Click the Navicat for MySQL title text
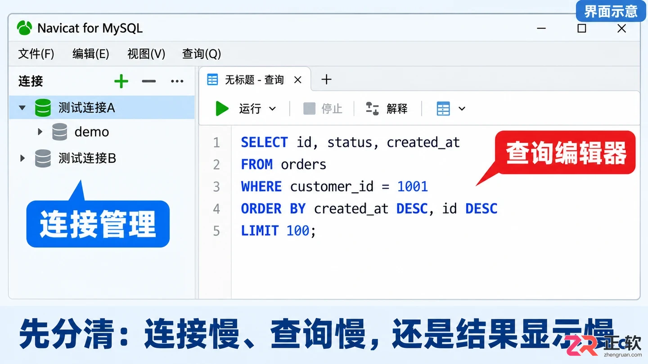Image resolution: width=648 pixels, height=364 pixels. coord(90,28)
